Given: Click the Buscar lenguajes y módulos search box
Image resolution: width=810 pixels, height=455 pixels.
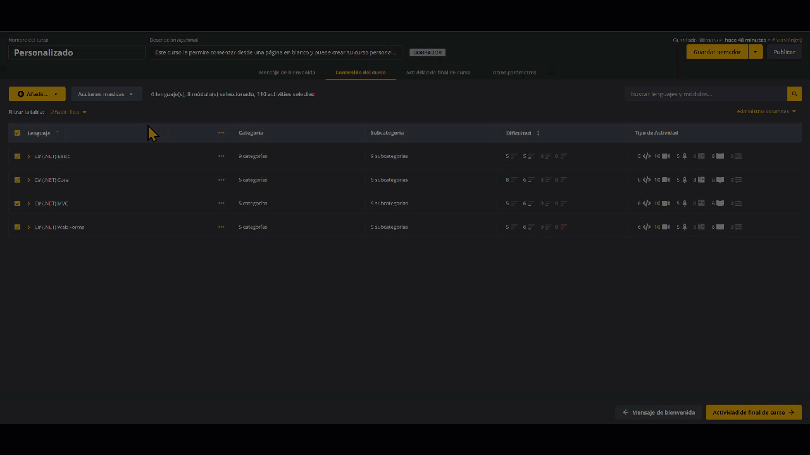Looking at the screenshot, I should [706, 94].
